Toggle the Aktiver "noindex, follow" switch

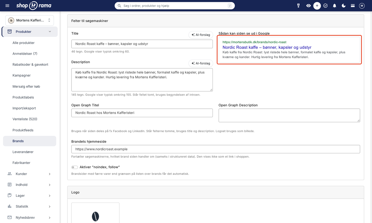click(74, 167)
